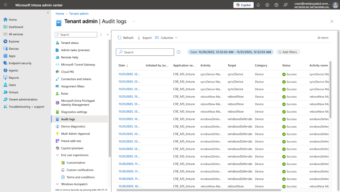Refresh the audit logs list

coord(126,38)
